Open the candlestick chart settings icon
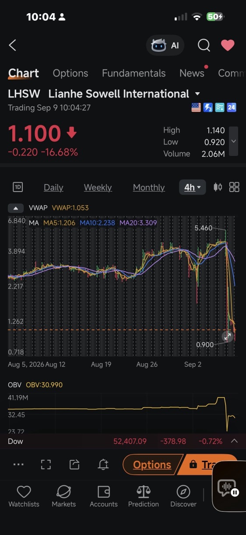The image size is (246, 535). pos(218,188)
